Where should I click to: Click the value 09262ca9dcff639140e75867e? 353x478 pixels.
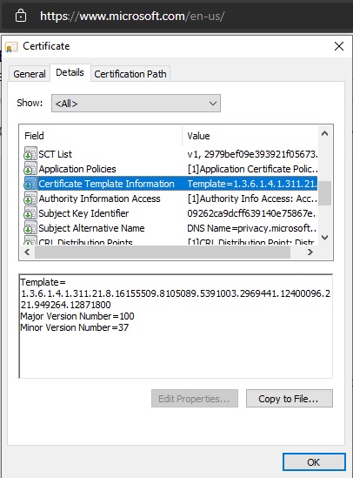(x=251, y=213)
